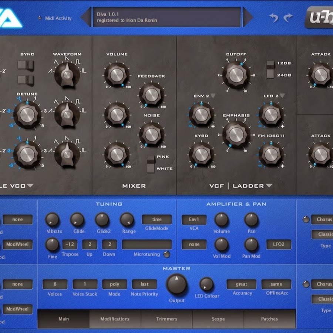Switch to the Main tab
The image size is (333, 333).
pyautogui.click(x=64, y=319)
